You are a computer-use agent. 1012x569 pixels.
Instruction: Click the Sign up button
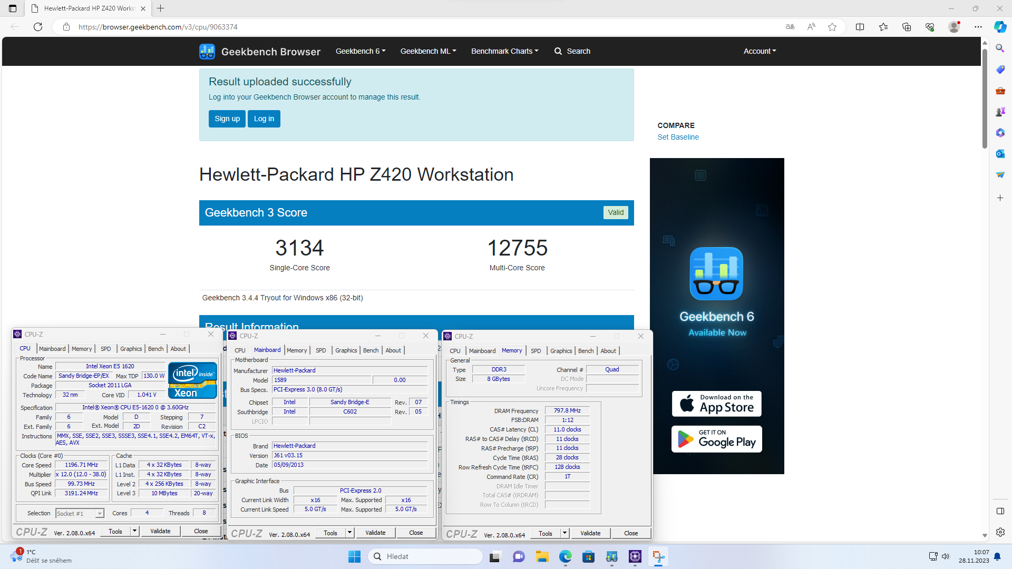pos(227,119)
